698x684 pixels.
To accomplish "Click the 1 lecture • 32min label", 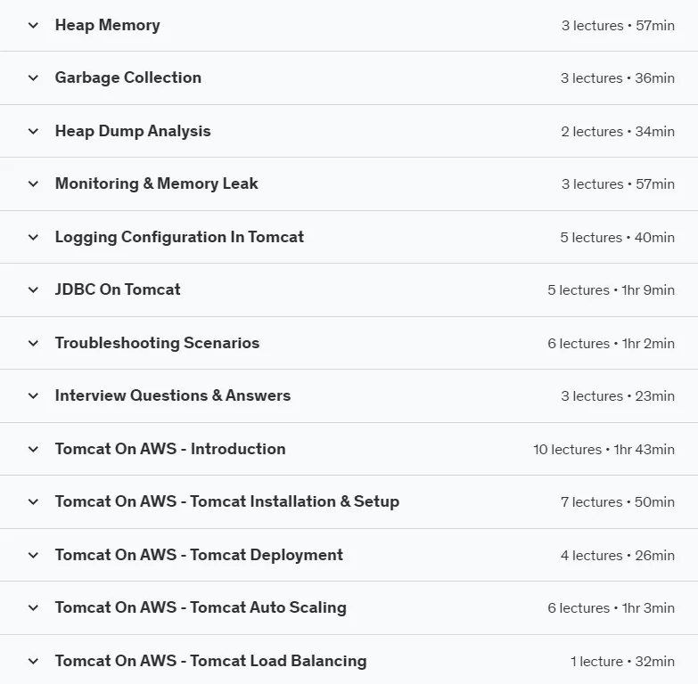I will click(622, 662).
